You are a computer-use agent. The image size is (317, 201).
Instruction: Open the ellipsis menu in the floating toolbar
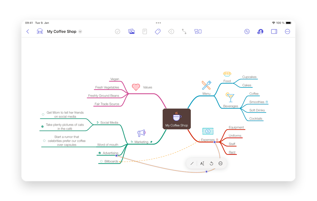(221, 163)
